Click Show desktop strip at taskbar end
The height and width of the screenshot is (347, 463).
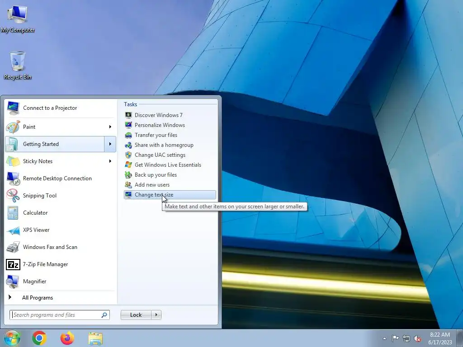click(x=460, y=338)
